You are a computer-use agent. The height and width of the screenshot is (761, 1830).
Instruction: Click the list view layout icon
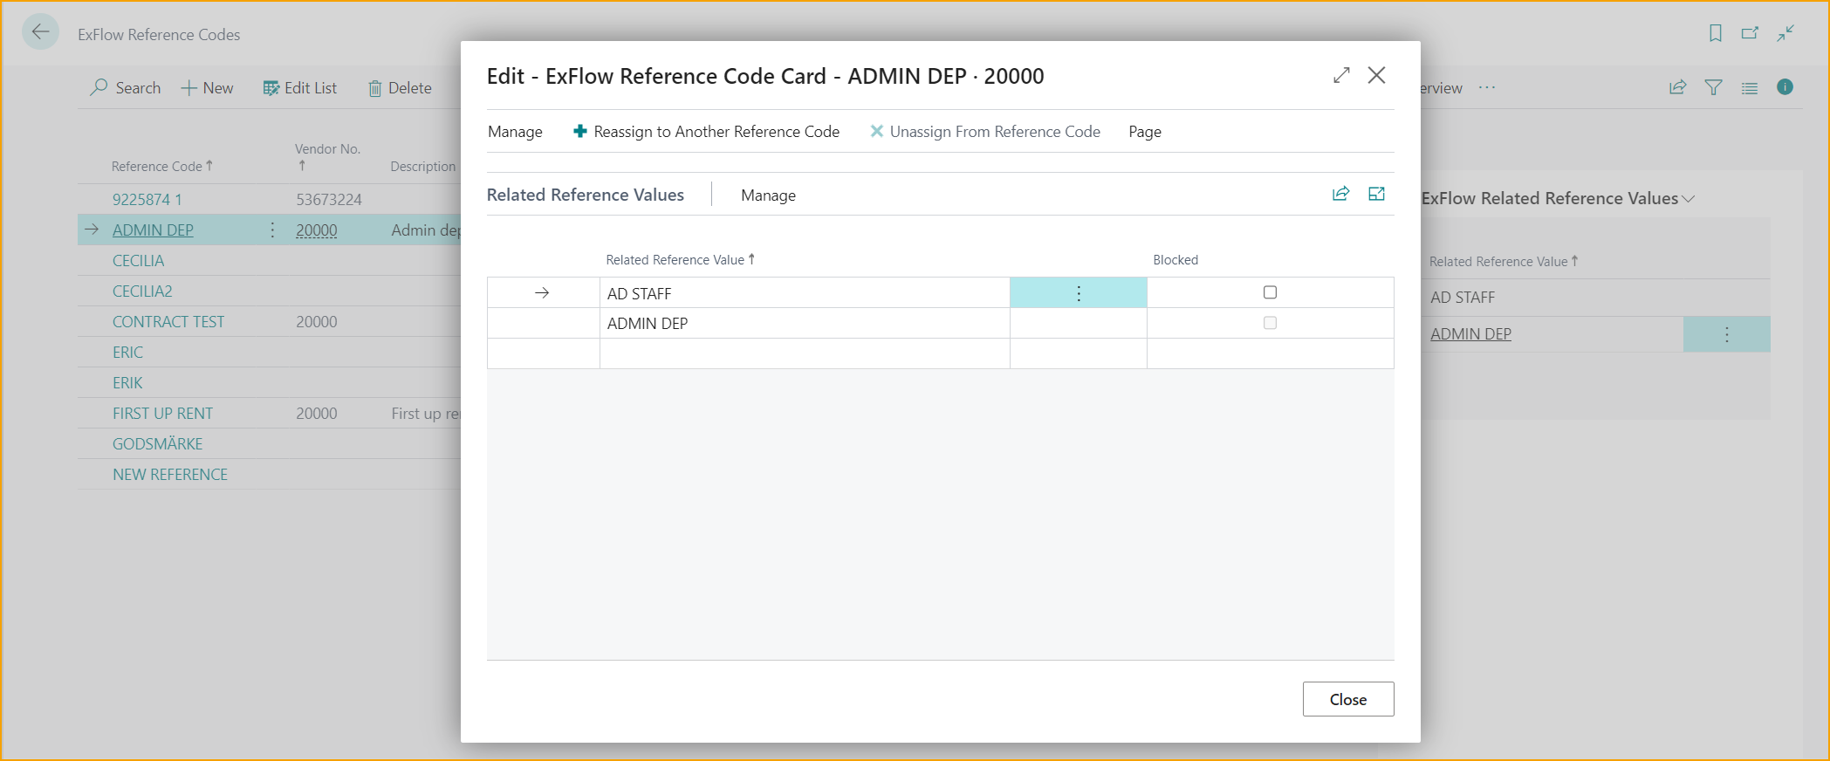click(1750, 87)
